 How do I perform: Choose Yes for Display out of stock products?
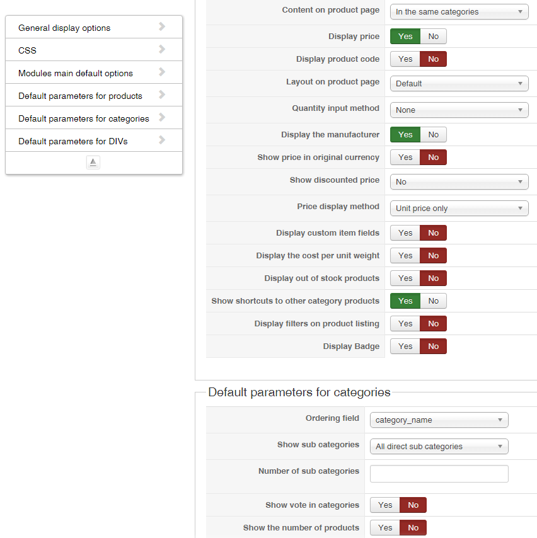405,278
